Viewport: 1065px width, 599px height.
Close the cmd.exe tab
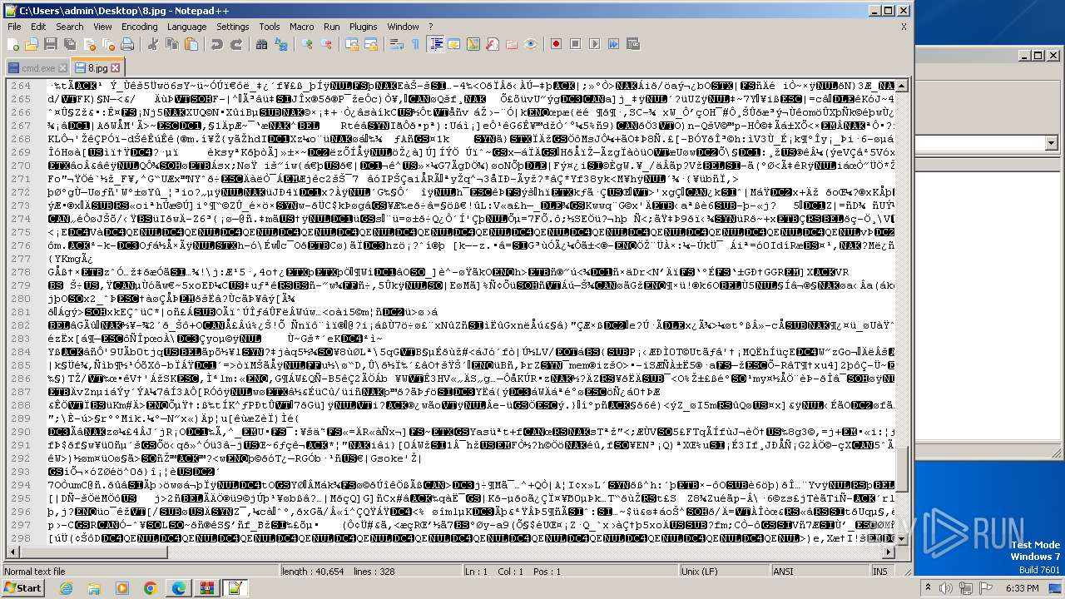tap(62, 68)
